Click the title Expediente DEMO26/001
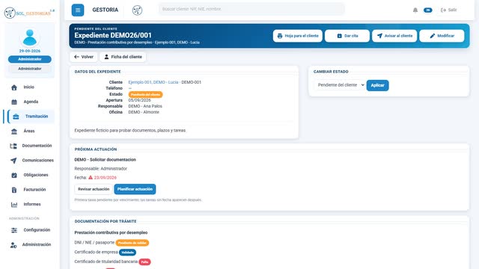The width and height of the screenshot is (479, 269). [113, 35]
